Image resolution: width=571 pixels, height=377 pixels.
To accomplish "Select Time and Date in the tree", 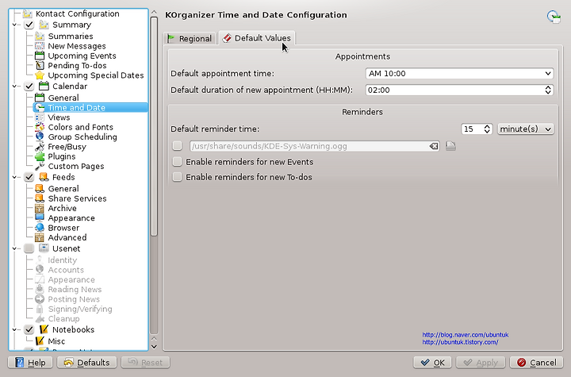I will point(76,108).
